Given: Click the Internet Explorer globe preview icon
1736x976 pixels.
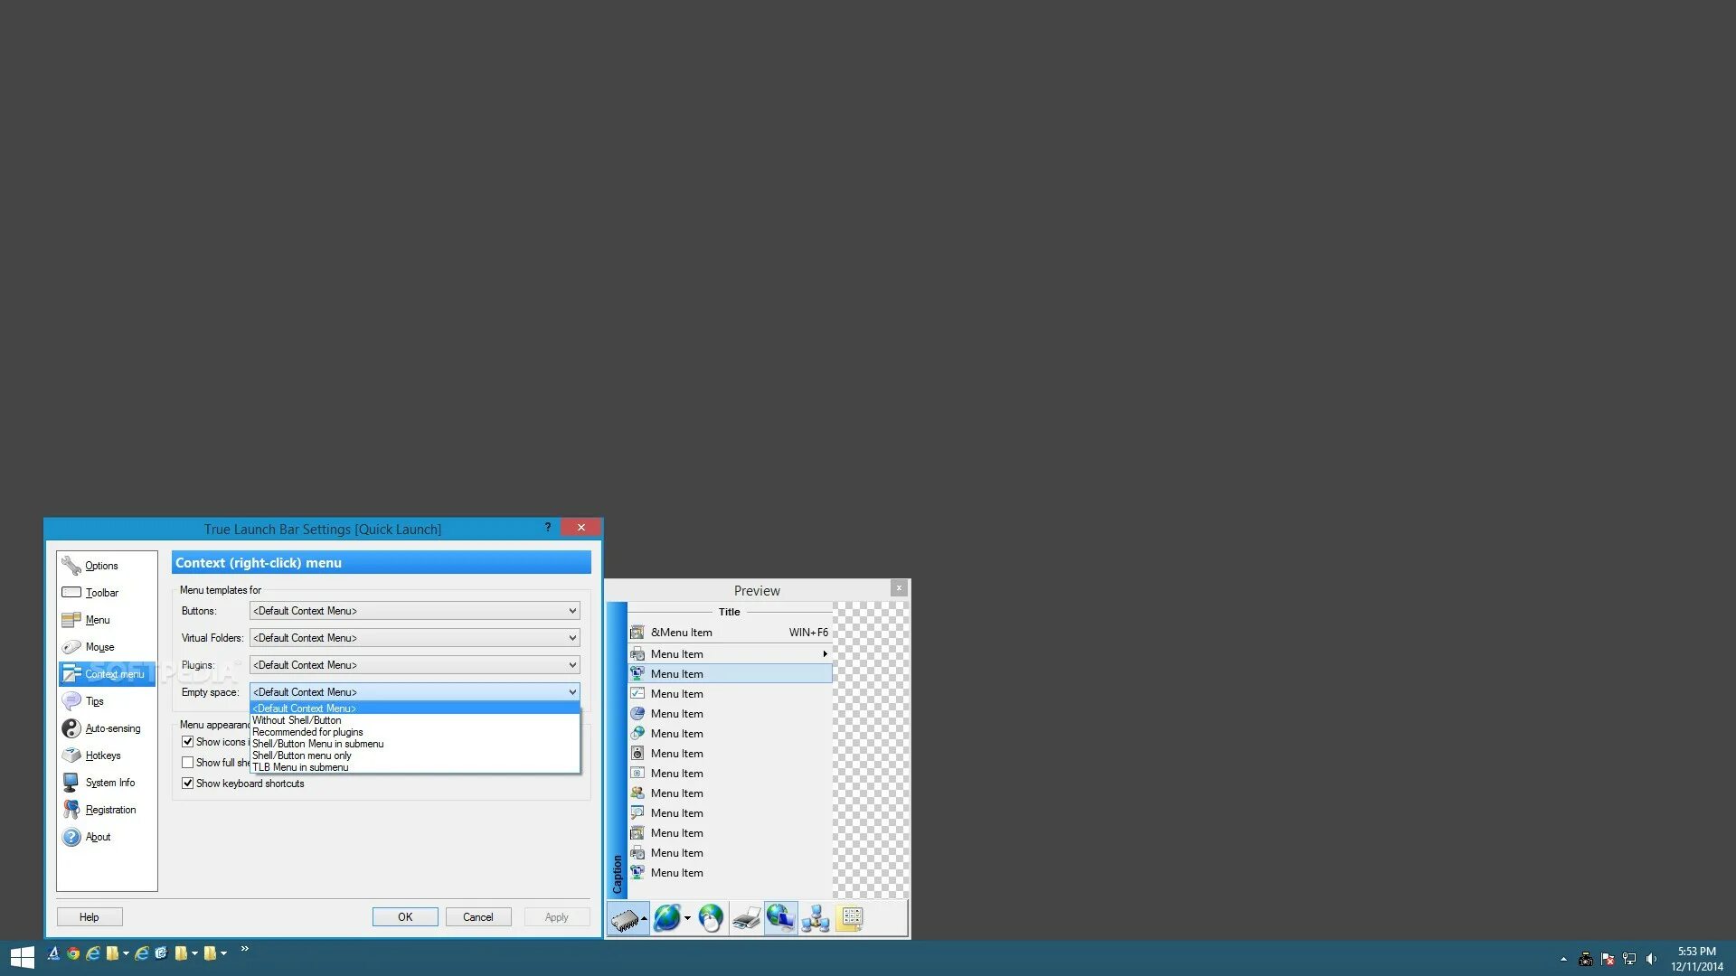Looking at the screenshot, I should (x=667, y=918).
